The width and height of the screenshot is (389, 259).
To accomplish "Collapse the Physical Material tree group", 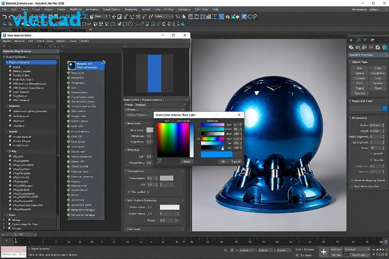I will 7,63.
